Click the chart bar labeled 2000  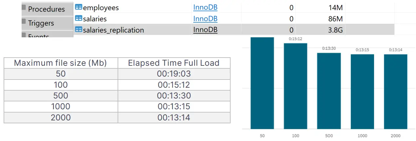[x=395, y=92]
